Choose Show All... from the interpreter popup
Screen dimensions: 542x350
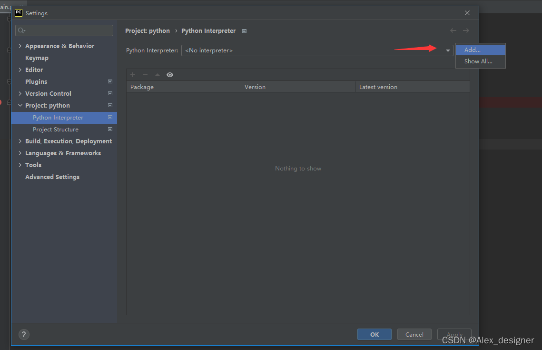pyautogui.click(x=481, y=61)
